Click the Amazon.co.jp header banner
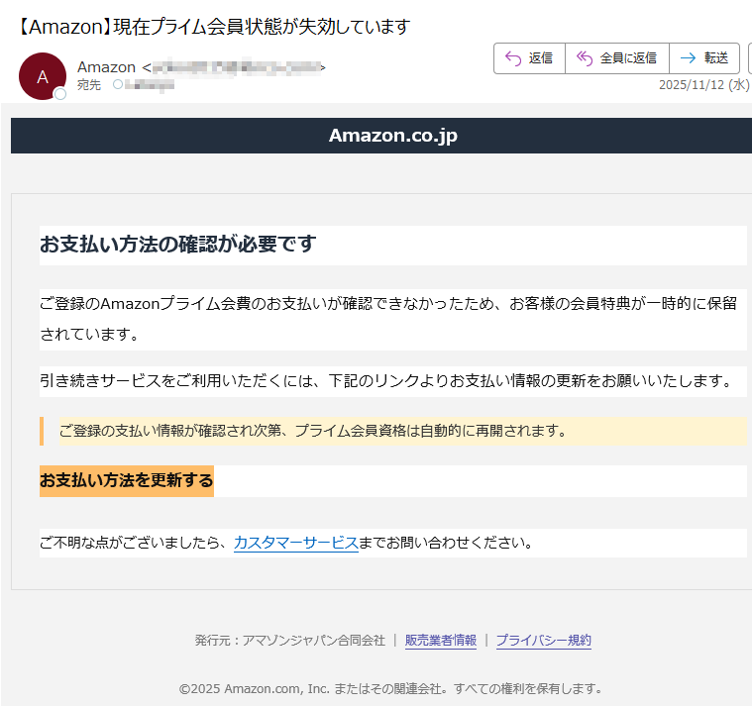 coord(381,136)
